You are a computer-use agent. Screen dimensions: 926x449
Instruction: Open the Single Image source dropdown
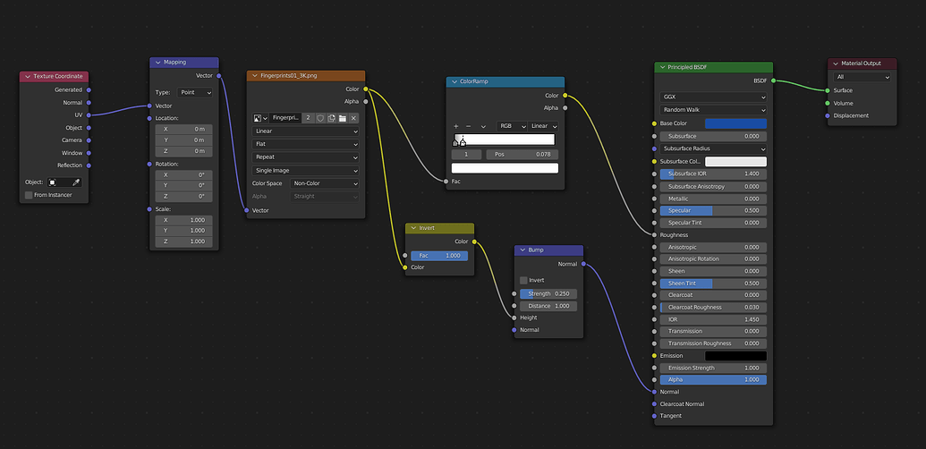[x=305, y=171]
